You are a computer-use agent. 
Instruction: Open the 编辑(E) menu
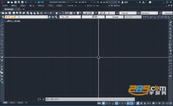click(x=14, y=6)
